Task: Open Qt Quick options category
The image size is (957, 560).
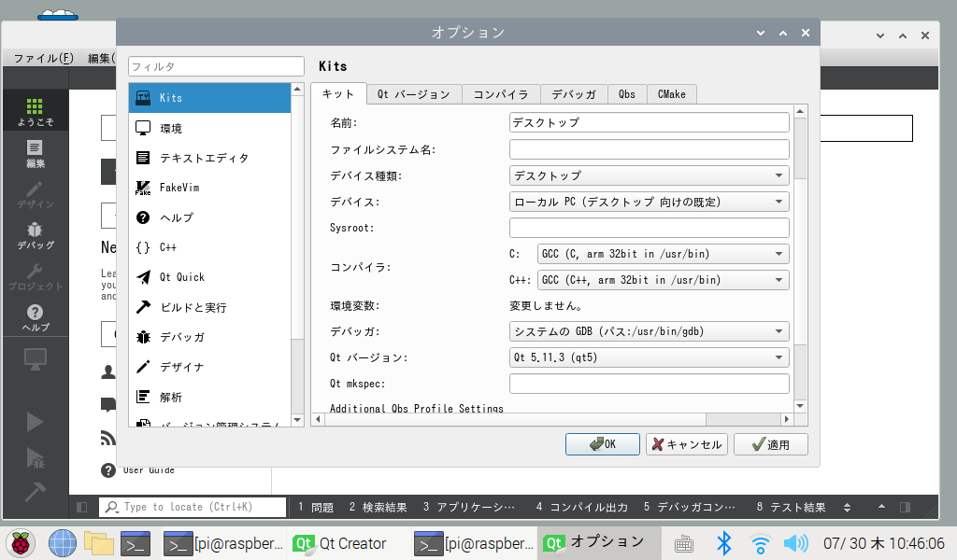Action: point(209,277)
